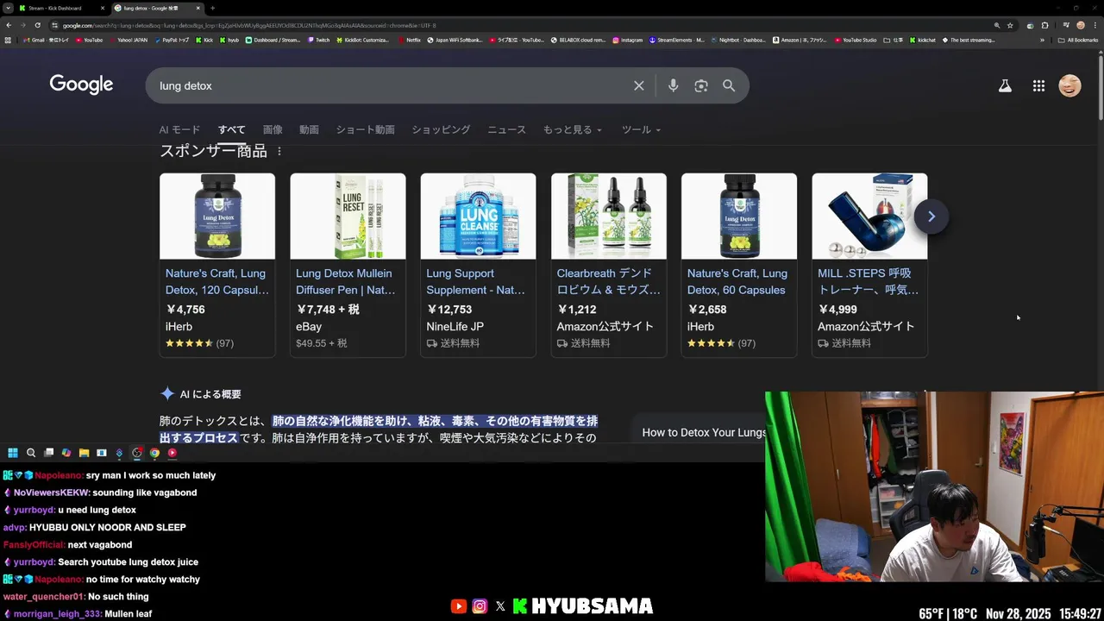Screen dimensions: 1104x621
Task: Open the YouTube bookmark
Action: click(x=90, y=40)
